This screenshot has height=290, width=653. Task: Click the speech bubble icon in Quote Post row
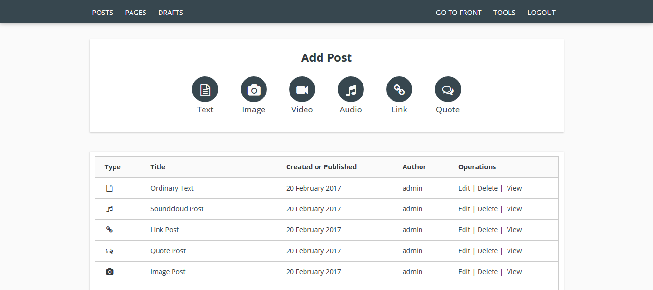[x=109, y=251]
